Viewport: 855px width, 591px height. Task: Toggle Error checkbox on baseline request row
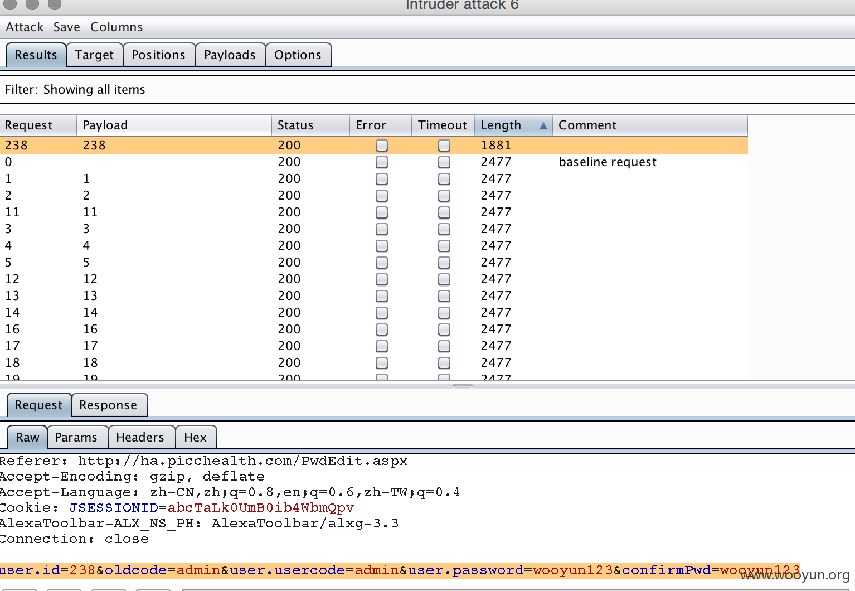(382, 162)
